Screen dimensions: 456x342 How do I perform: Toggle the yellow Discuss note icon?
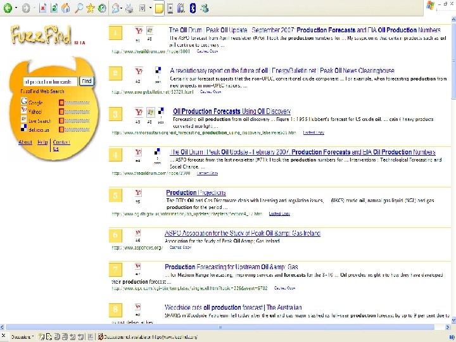click(x=159, y=8)
